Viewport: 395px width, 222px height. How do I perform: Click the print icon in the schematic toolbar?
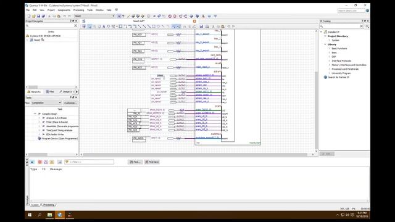[207, 27]
